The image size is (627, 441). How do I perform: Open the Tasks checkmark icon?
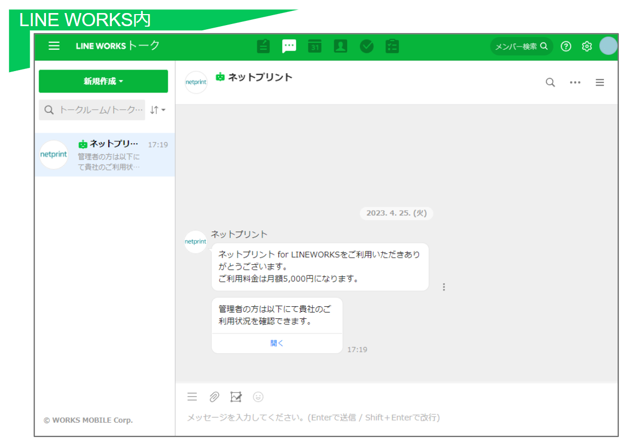366,47
